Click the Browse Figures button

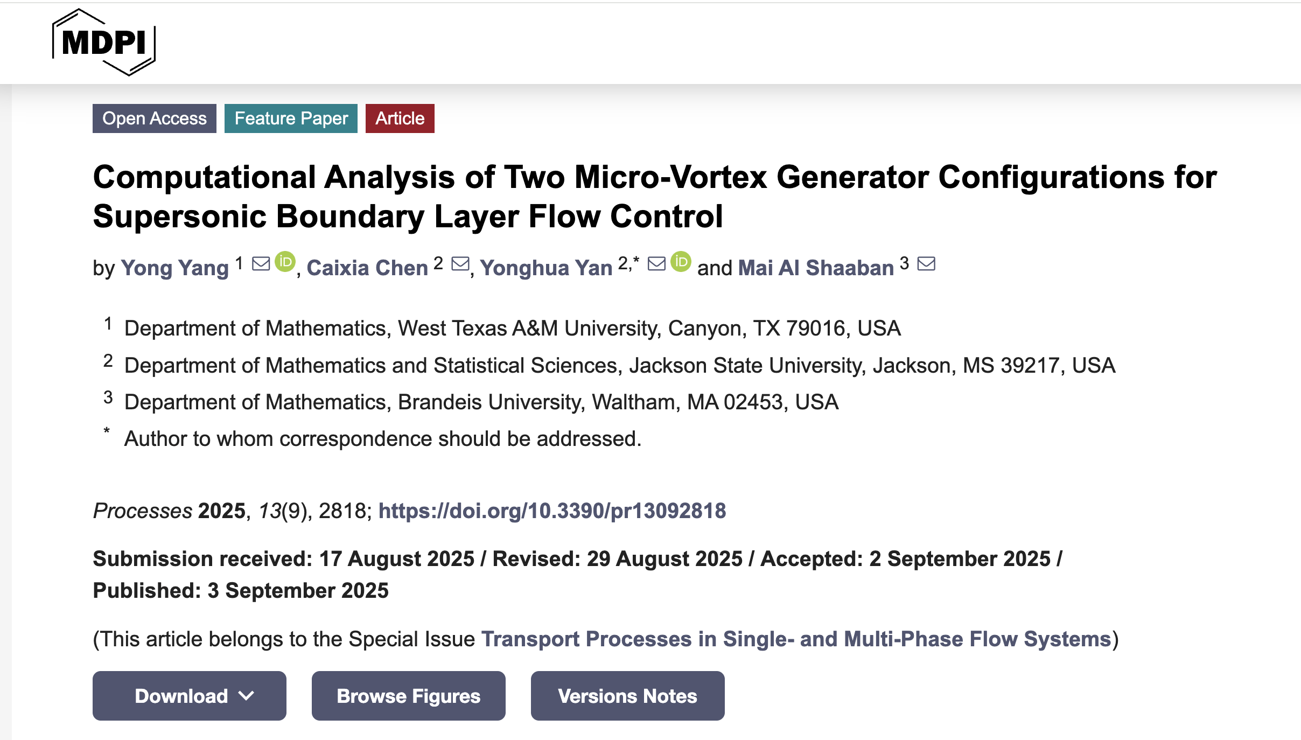[408, 695]
